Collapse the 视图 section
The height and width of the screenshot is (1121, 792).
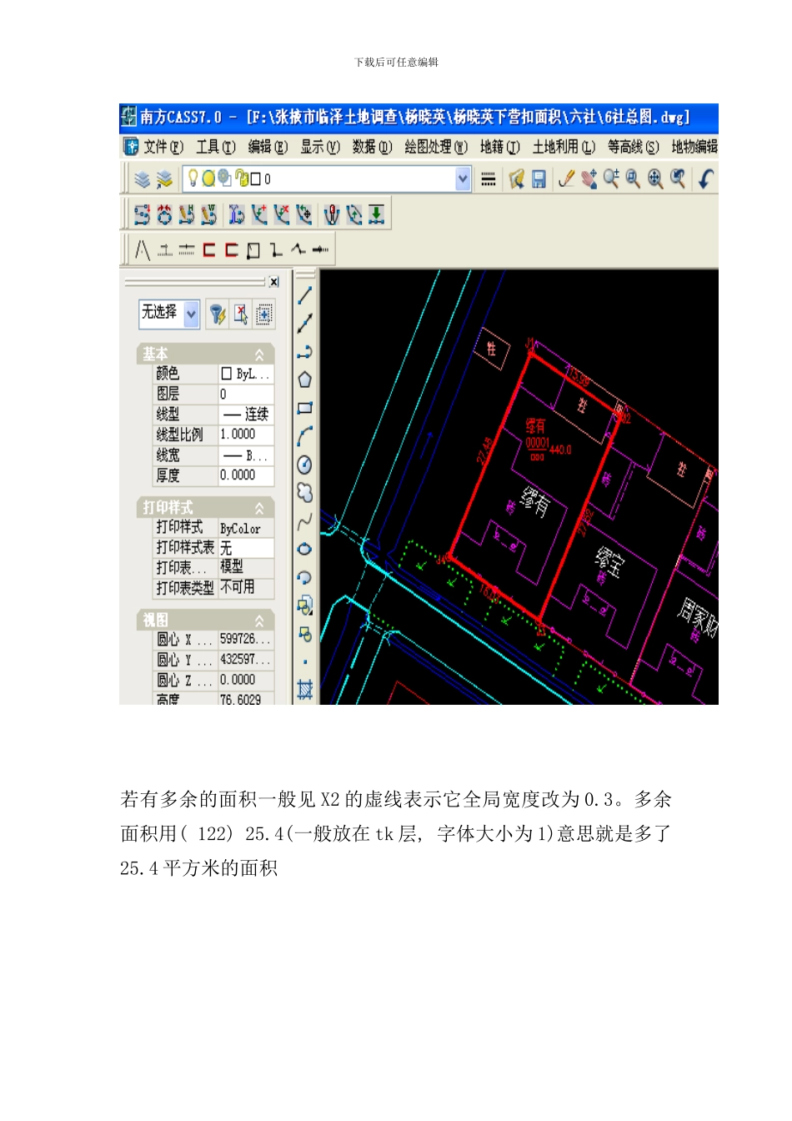tap(259, 621)
